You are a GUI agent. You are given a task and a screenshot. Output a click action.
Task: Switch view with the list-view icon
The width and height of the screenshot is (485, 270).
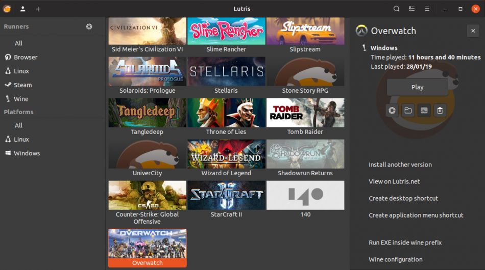[411, 9]
